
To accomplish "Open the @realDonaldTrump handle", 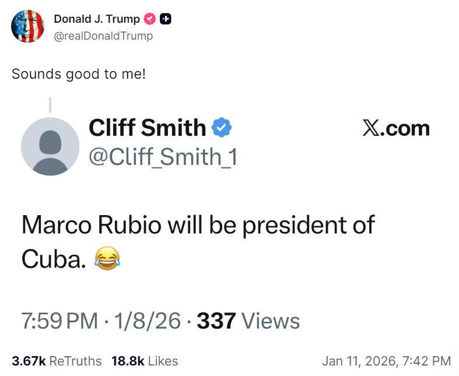I will tap(103, 36).
